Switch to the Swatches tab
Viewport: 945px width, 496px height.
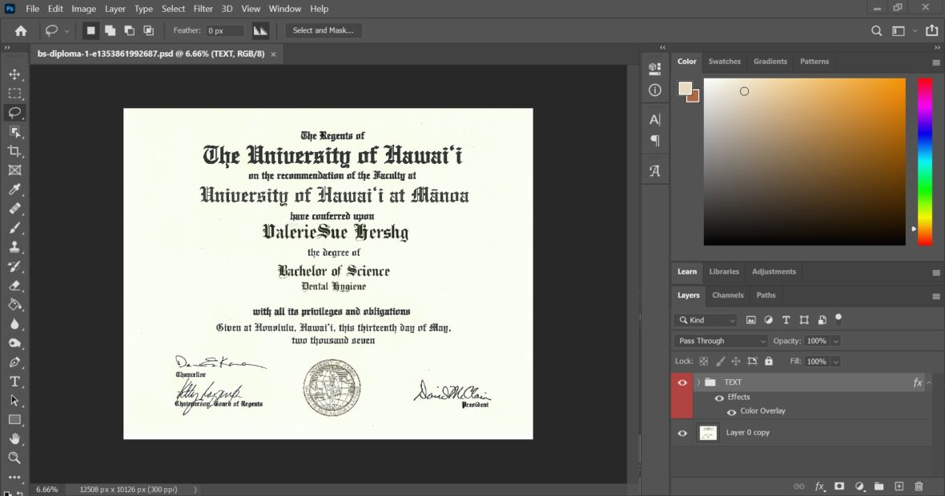725,62
